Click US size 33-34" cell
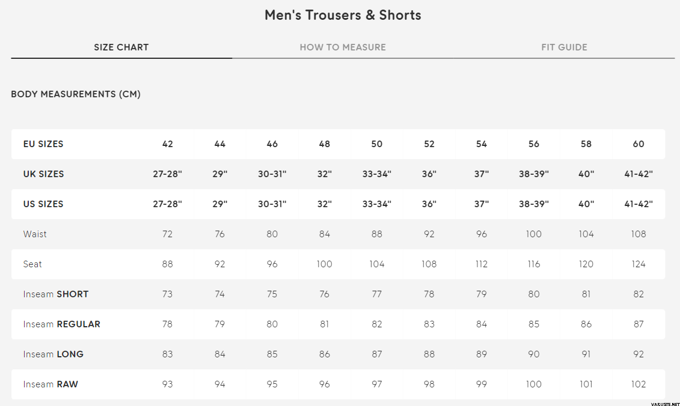 pos(377,204)
